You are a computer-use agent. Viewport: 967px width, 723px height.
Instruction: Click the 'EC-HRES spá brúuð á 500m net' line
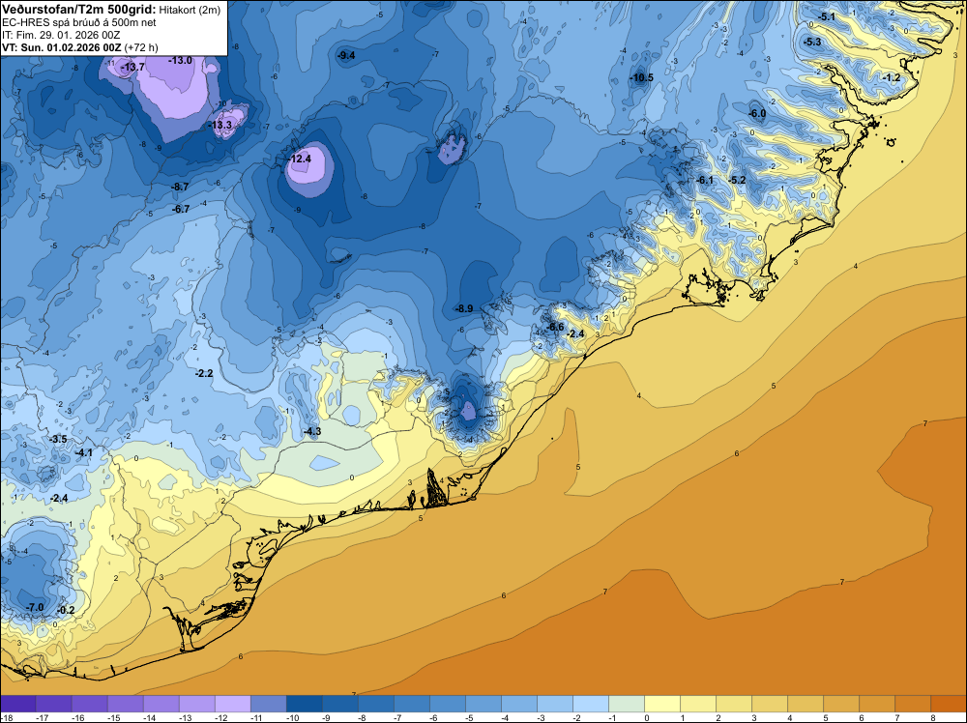(x=78, y=23)
